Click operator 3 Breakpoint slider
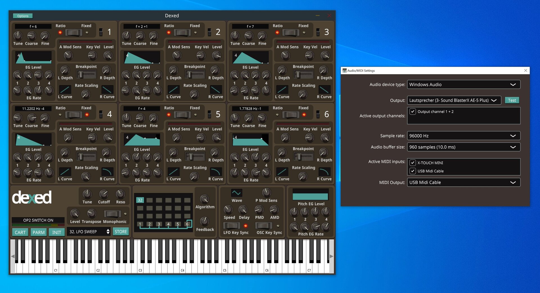The width and height of the screenshot is (540, 293). (x=303, y=75)
